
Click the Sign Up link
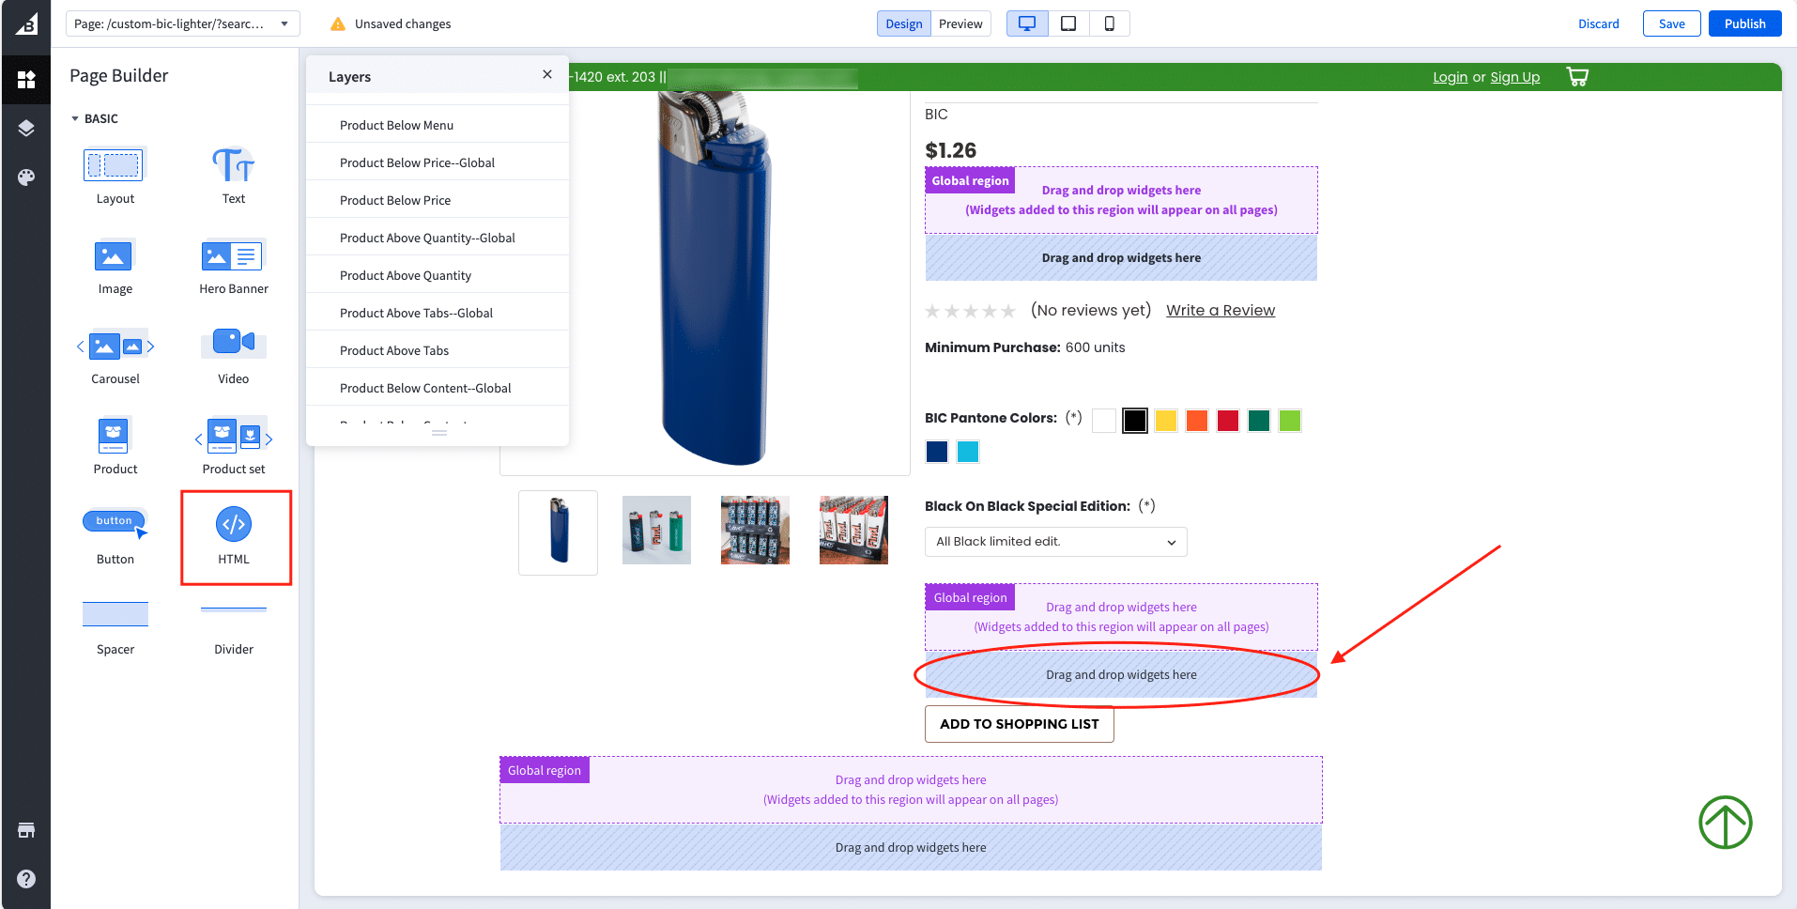pyautogui.click(x=1514, y=77)
